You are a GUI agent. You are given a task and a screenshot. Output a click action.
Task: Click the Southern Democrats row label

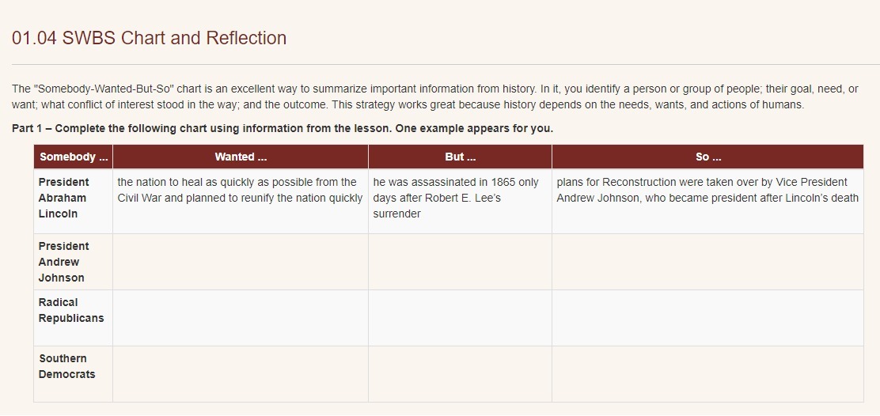66,366
